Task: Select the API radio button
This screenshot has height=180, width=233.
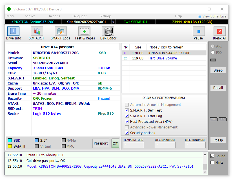Action: pyautogui.click(x=213, y=46)
